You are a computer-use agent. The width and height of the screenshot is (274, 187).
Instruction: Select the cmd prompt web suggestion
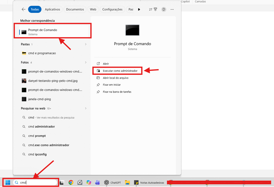54,136
